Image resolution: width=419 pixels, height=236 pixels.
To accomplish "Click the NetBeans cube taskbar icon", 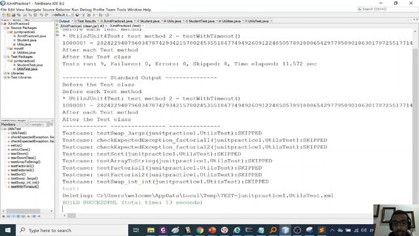I will [x=285, y=230].
